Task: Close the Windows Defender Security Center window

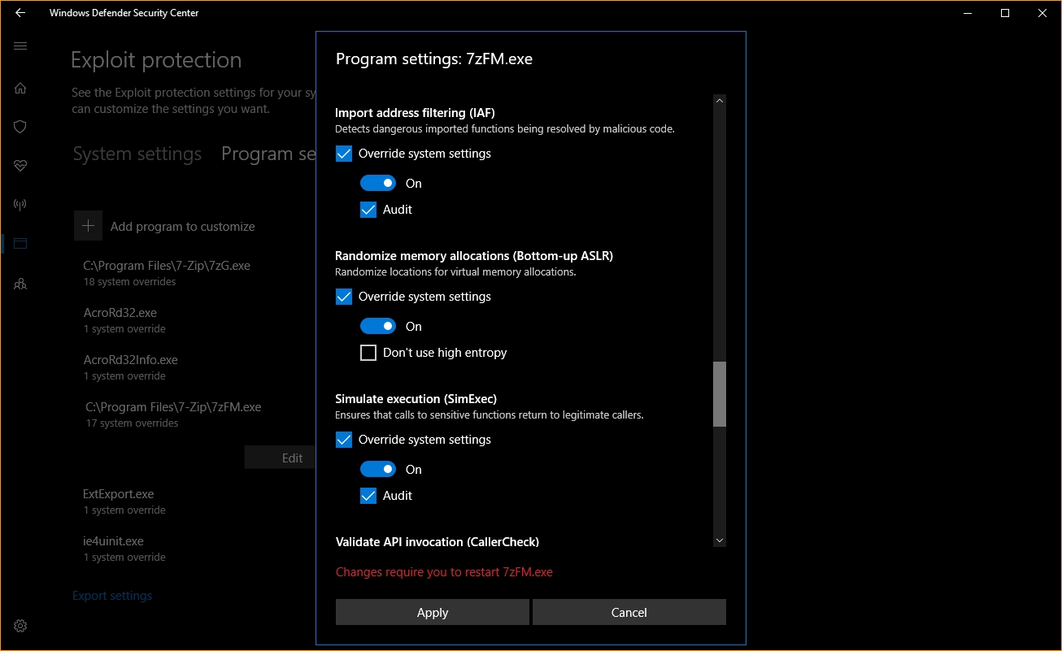Action: click(1042, 13)
